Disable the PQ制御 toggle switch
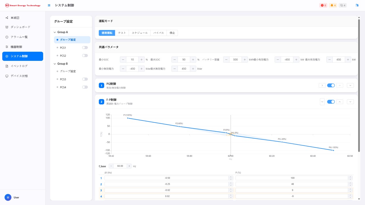 click(331, 85)
